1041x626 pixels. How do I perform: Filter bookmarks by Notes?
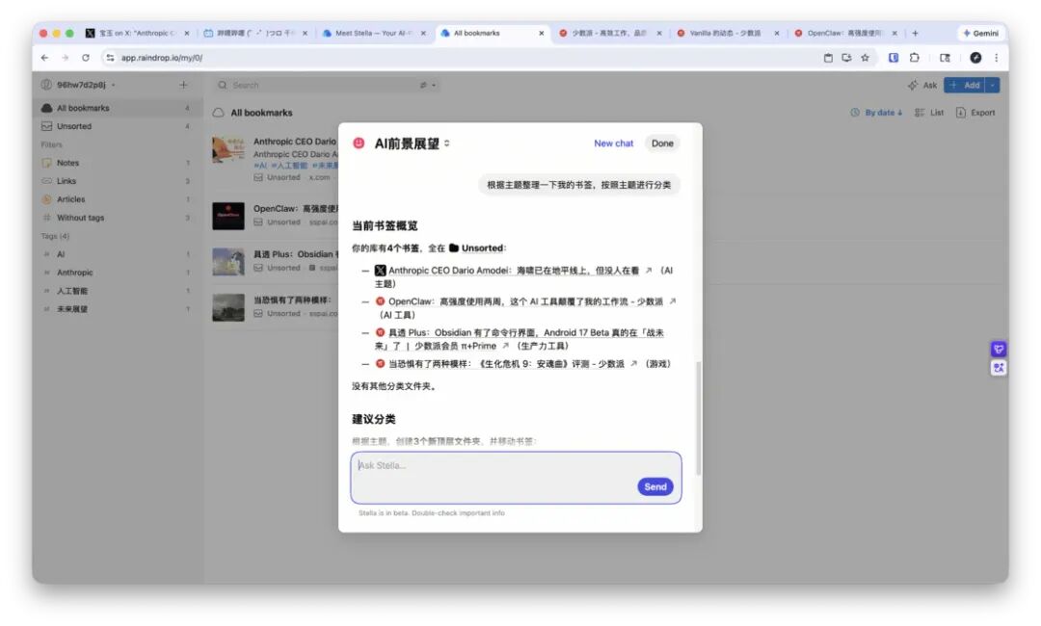[x=117, y=163]
